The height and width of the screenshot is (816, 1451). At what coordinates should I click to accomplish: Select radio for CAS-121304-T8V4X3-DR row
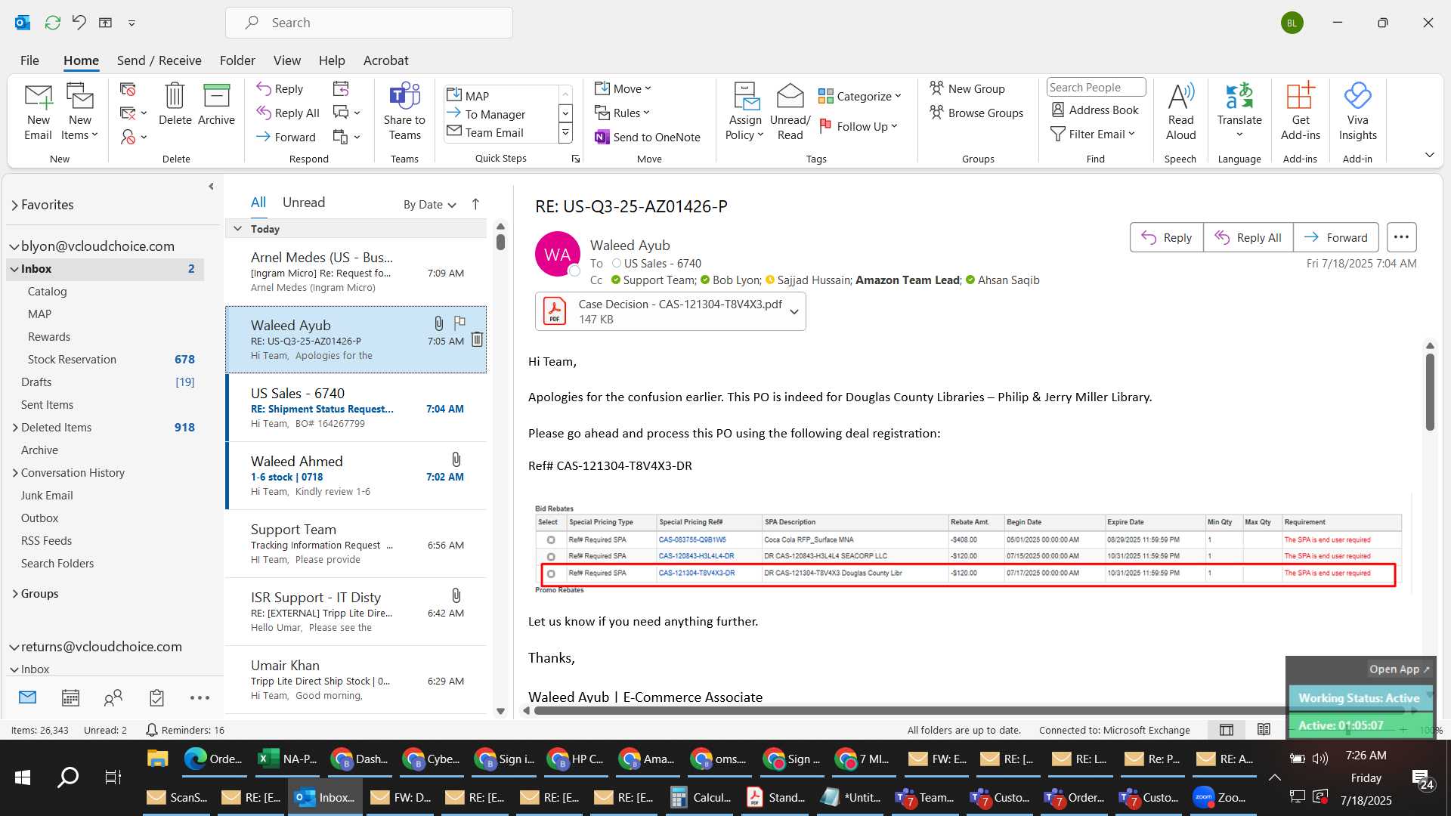pos(551,573)
